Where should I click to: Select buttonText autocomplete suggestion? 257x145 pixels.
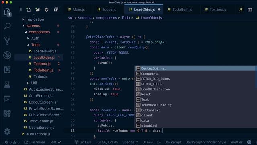point(195,110)
